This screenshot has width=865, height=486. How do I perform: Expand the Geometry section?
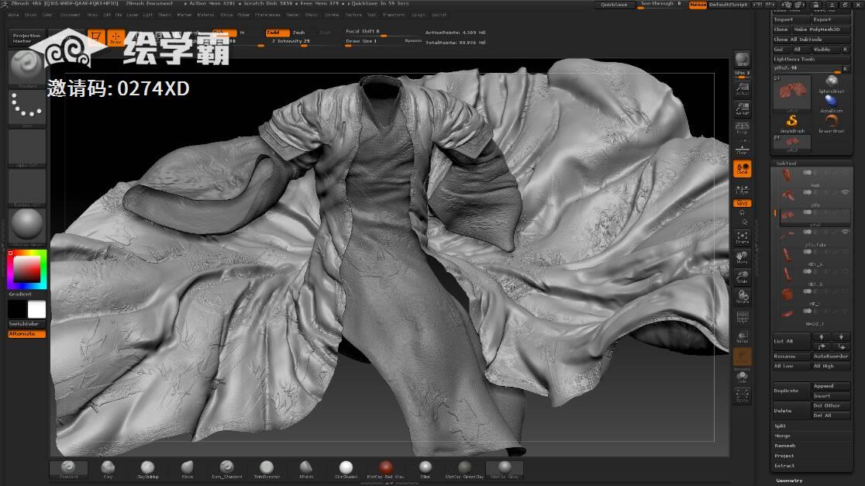click(790, 481)
